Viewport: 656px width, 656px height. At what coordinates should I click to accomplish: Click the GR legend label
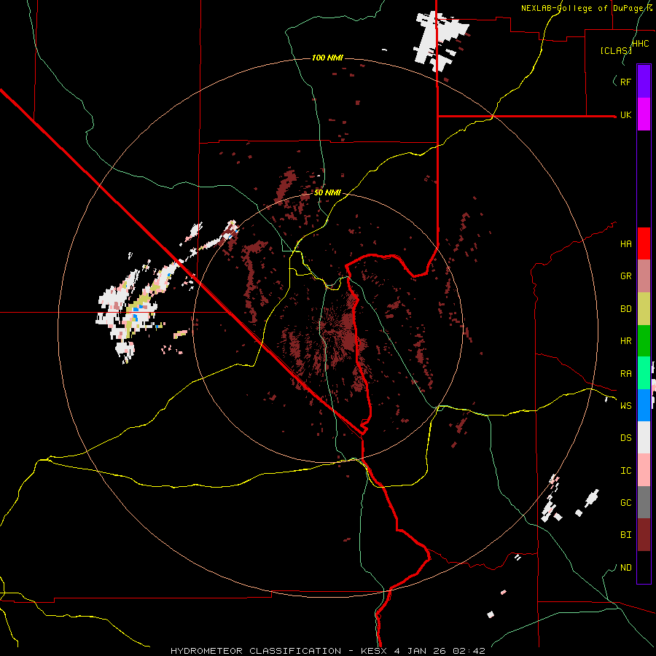coord(625,276)
